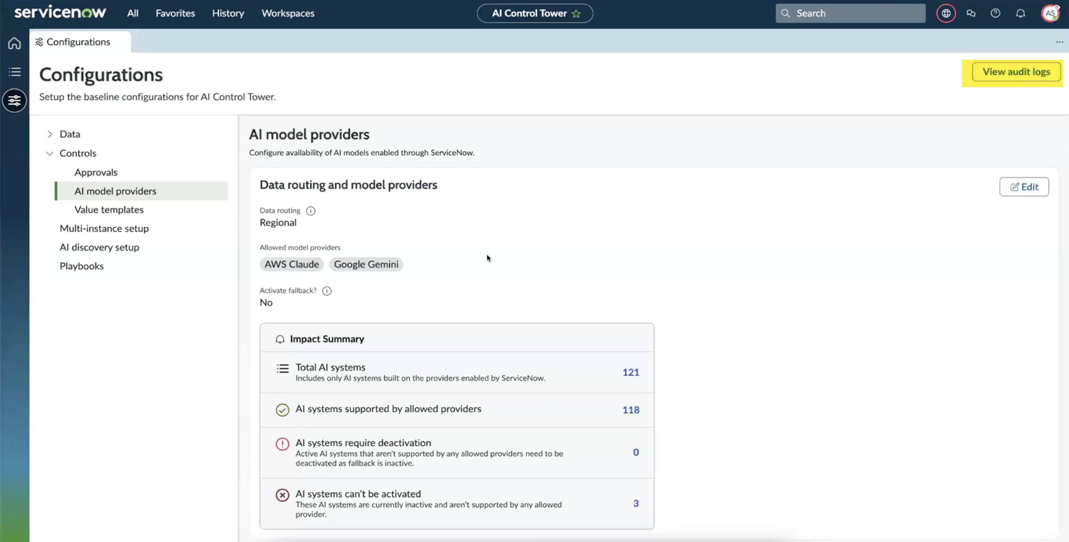This screenshot has height=542, width=1069.
Task: Click the Allowed model providers label
Action: (300, 248)
